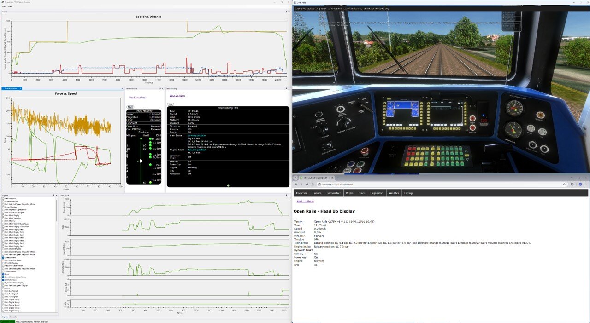Image resolution: width=590 pixels, height=323 pixels.
Task: Pin the Curve chart panel
Action: coord(286,195)
